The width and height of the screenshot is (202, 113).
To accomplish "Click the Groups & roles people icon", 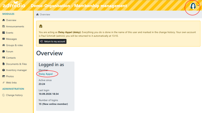I will [4, 45].
